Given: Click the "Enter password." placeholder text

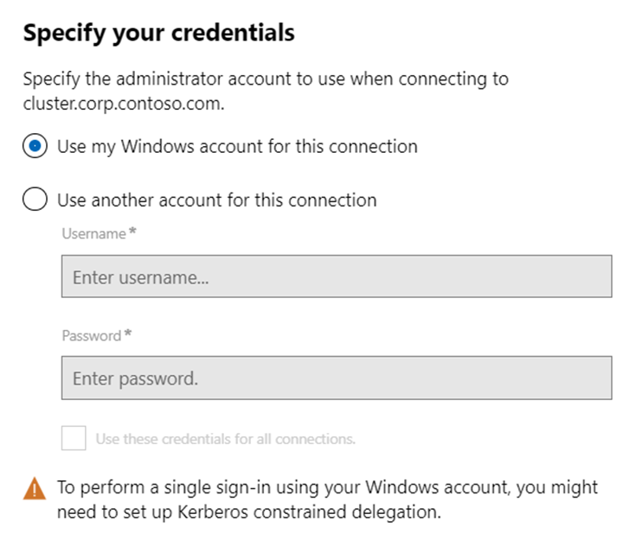Looking at the screenshot, I should pyautogui.click(x=135, y=378).
